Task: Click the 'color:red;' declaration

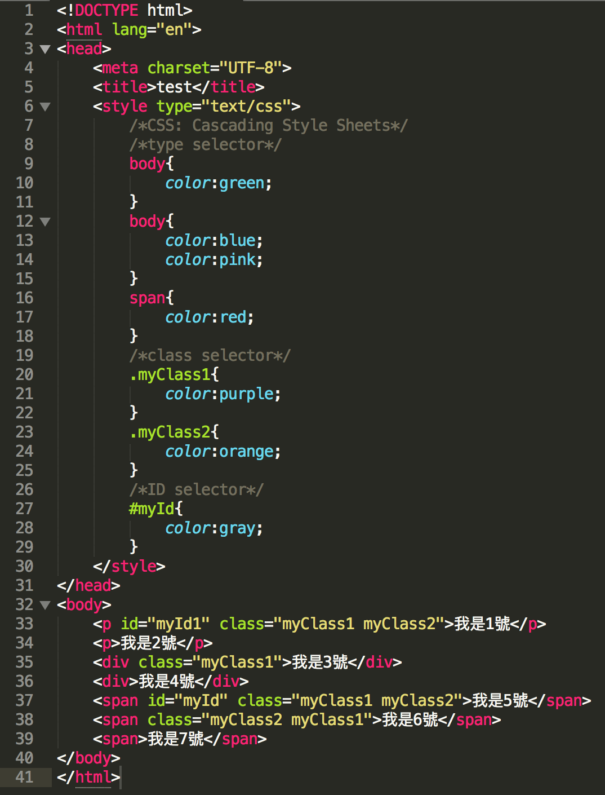Action: coord(210,317)
